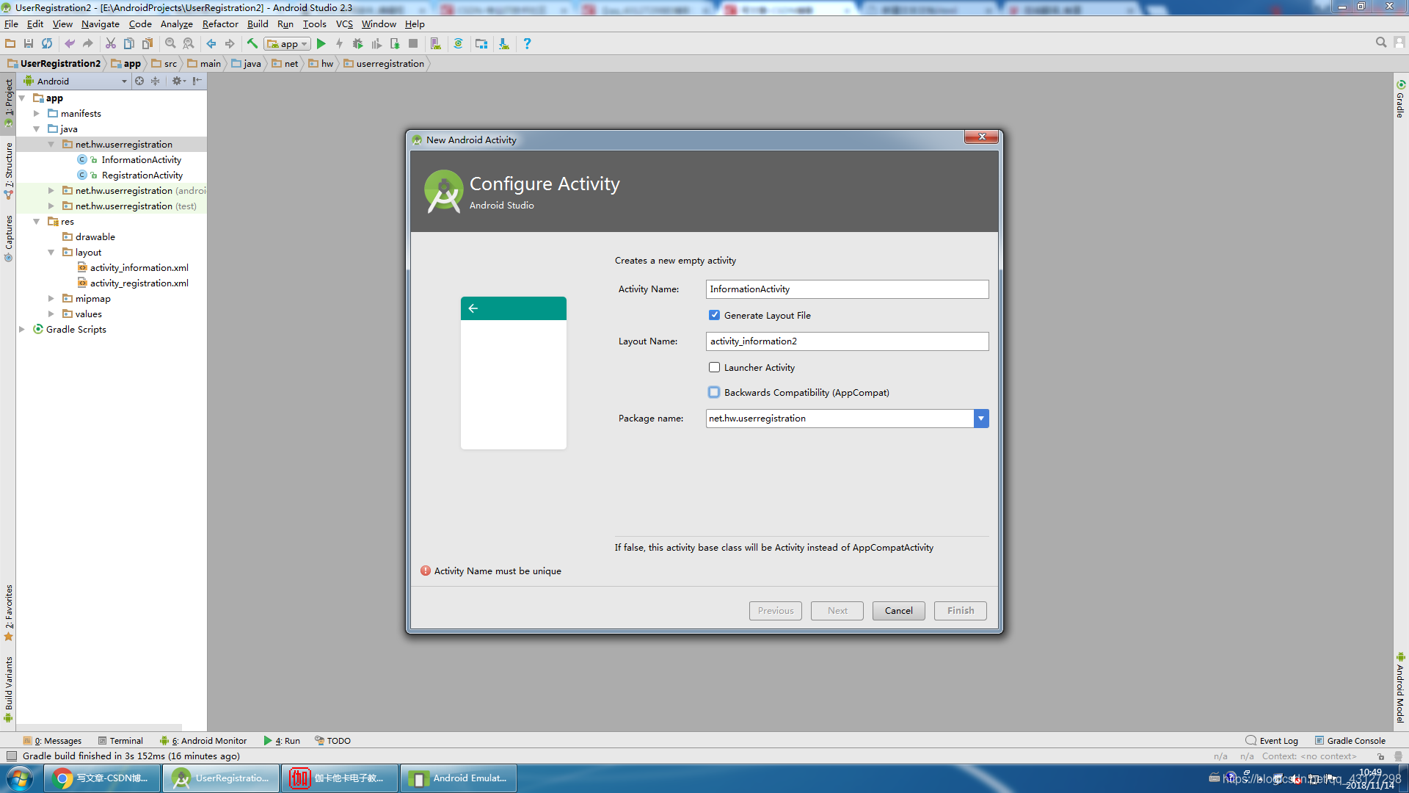Image resolution: width=1409 pixels, height=793 pixels.
Task: Open the SDK Manager icon
Action: (504, 44)
